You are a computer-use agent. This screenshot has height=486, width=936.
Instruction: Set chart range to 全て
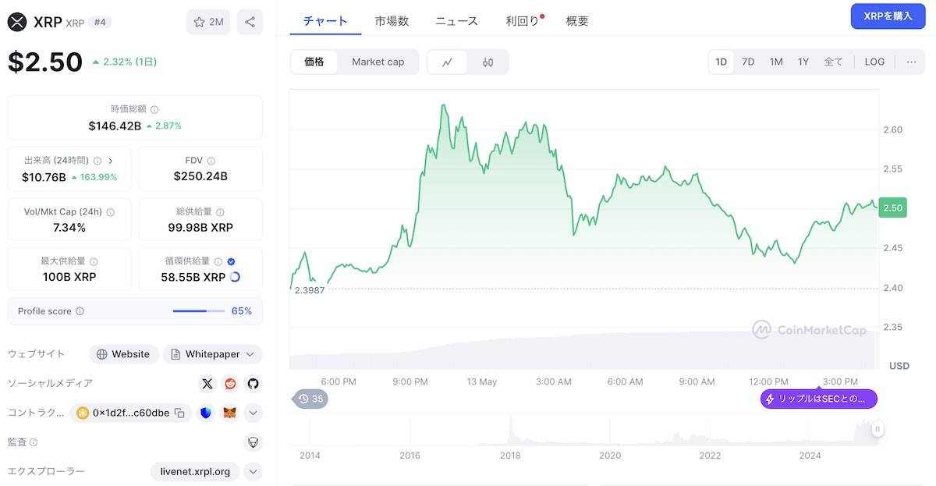coord(834,62)
